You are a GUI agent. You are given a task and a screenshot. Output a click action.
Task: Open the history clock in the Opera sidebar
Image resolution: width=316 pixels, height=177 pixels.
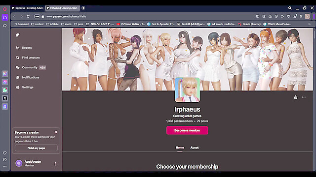[x=5, y=160]
